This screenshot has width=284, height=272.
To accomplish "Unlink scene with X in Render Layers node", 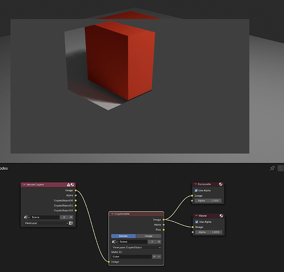I will pos(71,217).
